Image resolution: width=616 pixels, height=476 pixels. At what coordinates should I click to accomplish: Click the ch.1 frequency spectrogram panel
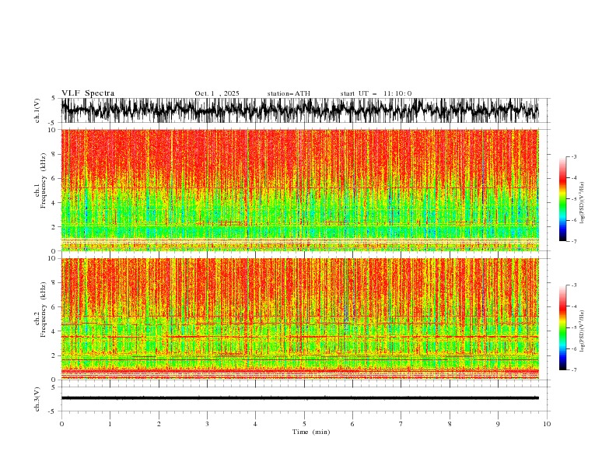tap(299, 190)
